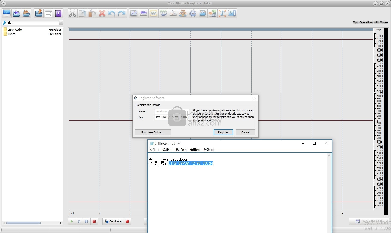This screenshot has width=391, height=233.
Task: Open 帮助(H) menu in Notepad
Action: coord(209,150)
